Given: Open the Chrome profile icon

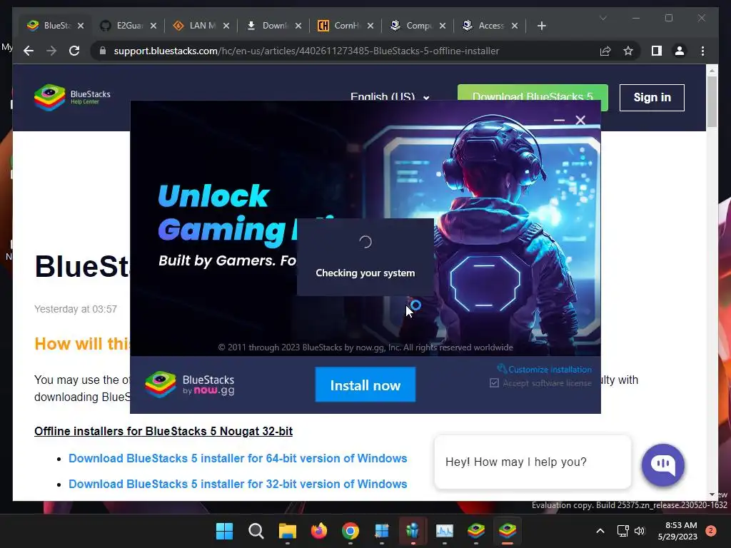Looking at the screenshot, I should [x=680, y=51].
